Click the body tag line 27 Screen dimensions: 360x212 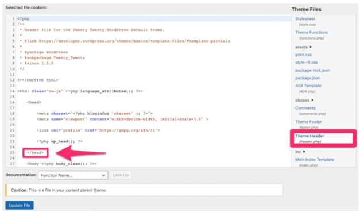62,164
